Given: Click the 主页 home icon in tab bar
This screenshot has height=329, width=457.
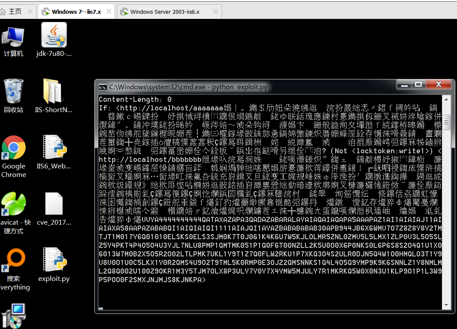Looking at the screenshot, I should (3, 12).
